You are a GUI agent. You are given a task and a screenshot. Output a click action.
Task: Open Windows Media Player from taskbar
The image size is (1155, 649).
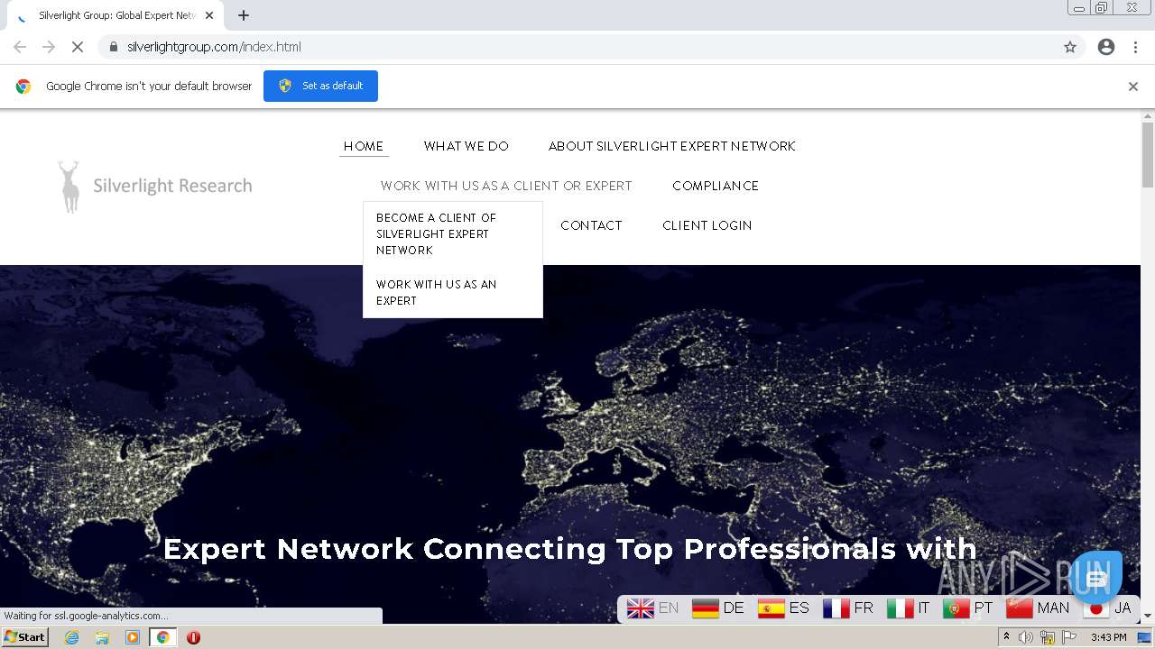coord(133,637)
